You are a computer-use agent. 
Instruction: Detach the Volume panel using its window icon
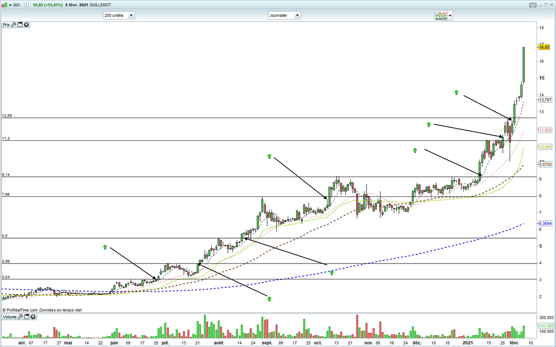tap(26, 317)
